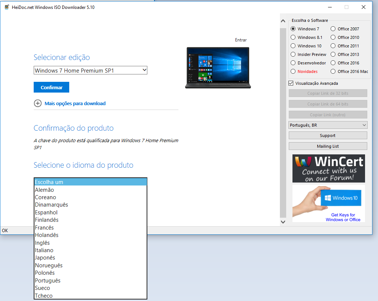Select the Windows 8.1 radio button
This screenshot has height=301, width=378.
pyautogui.click(x=293, y=37)
